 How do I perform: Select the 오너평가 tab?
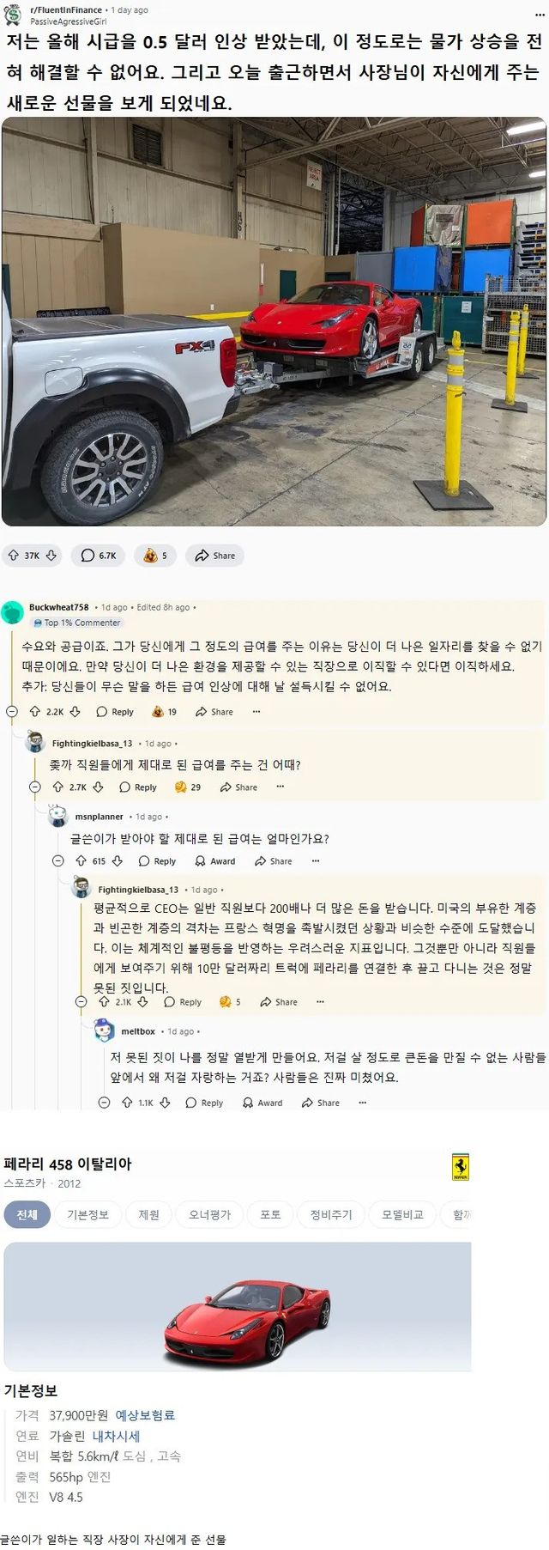[210, 1214]
